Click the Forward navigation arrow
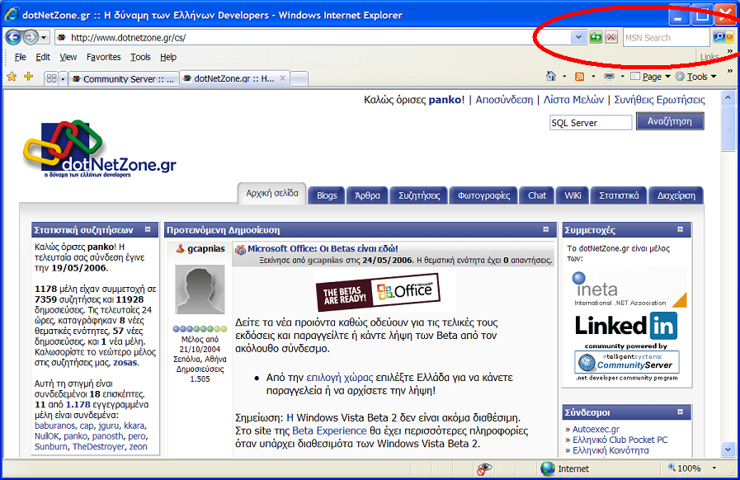The image size is (740, 480). coord(31,37)
